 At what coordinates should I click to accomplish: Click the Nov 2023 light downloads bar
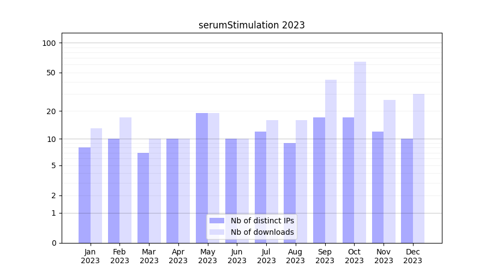[390, 171]
